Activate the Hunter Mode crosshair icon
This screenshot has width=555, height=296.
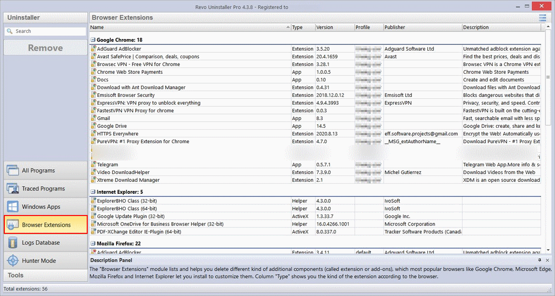(13, 261)
